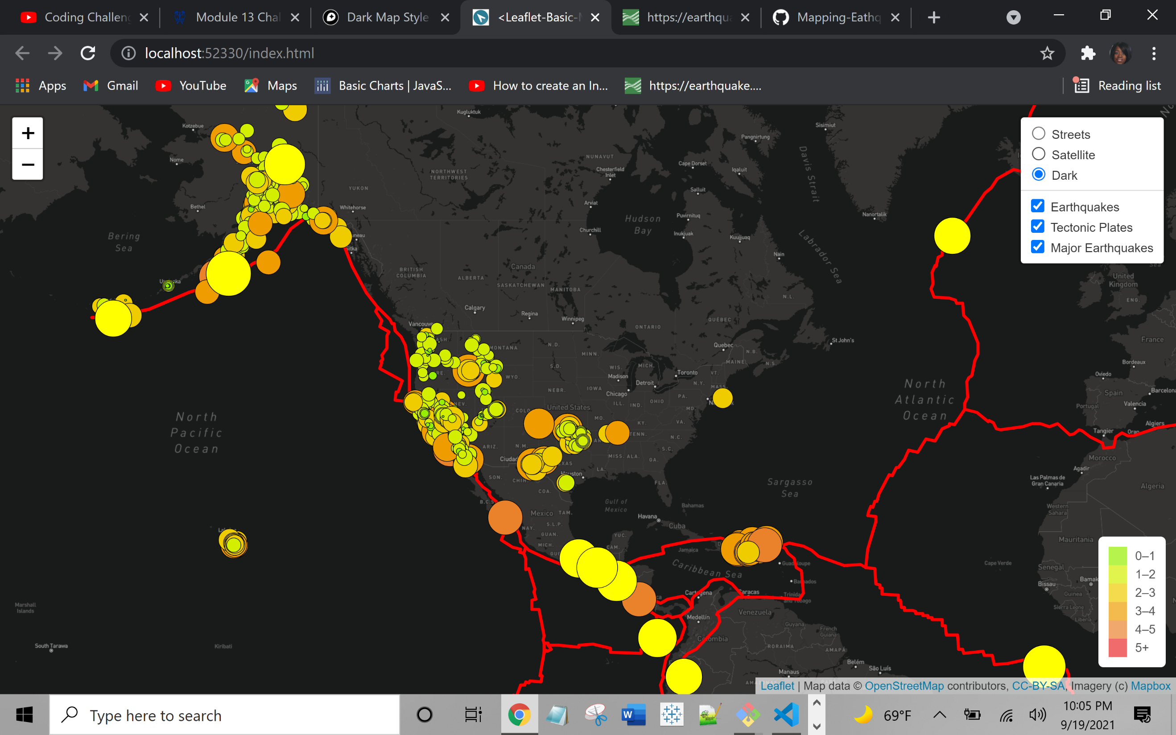Open Tableau on the taskbar
Screen dimensions: 1176x735
pos(672,714)
